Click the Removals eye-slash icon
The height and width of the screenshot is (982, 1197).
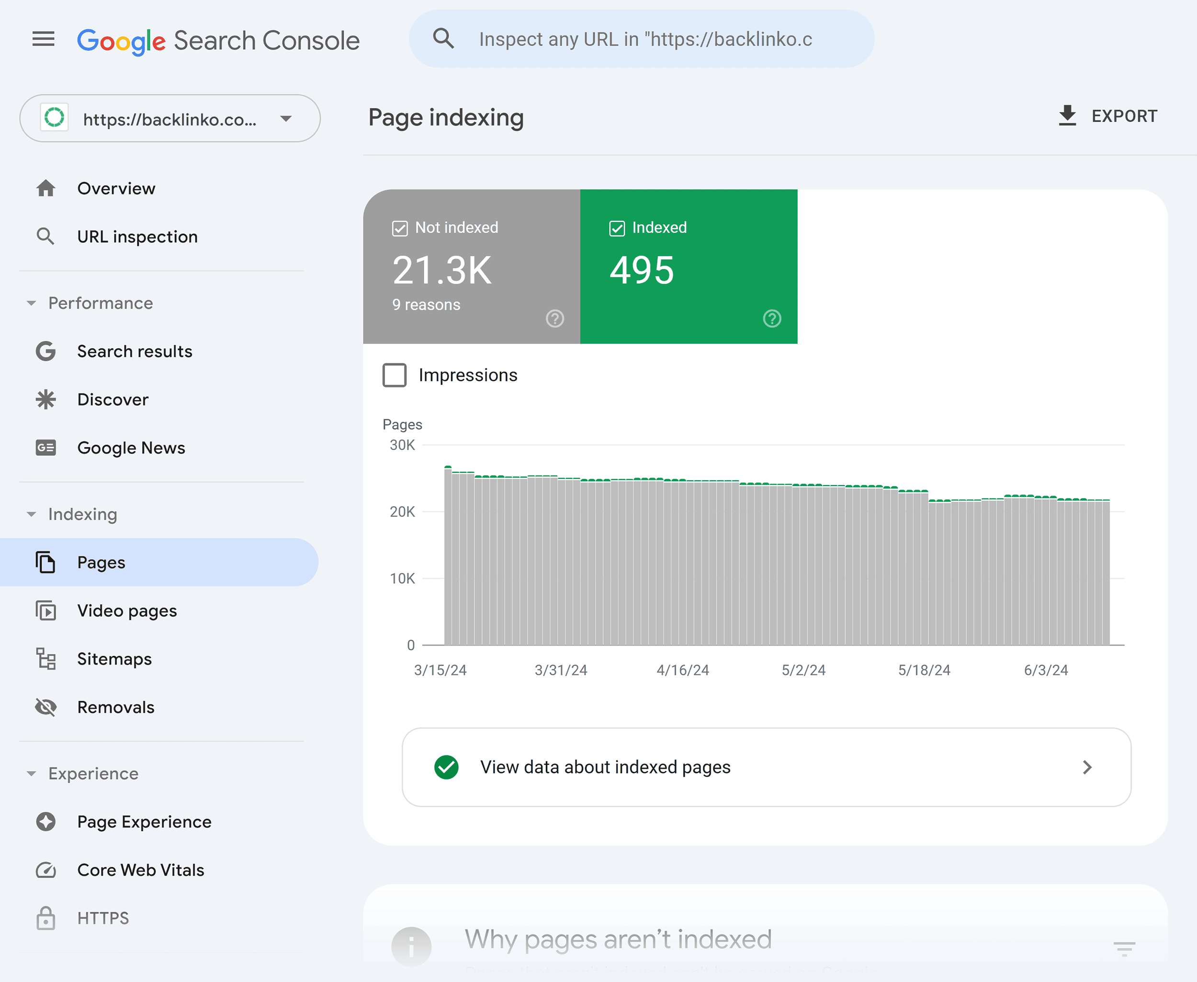[47, 708]
